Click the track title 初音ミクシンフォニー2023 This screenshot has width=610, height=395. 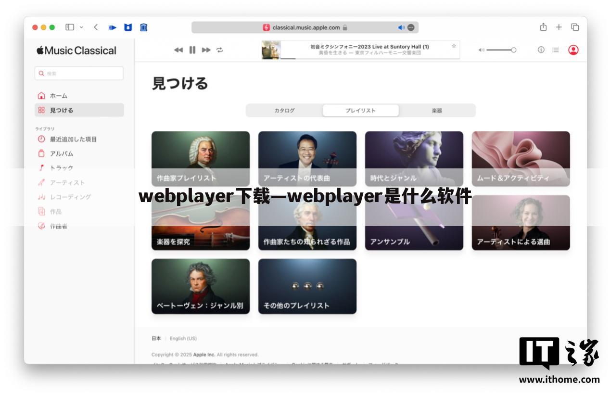coord(369,47)
